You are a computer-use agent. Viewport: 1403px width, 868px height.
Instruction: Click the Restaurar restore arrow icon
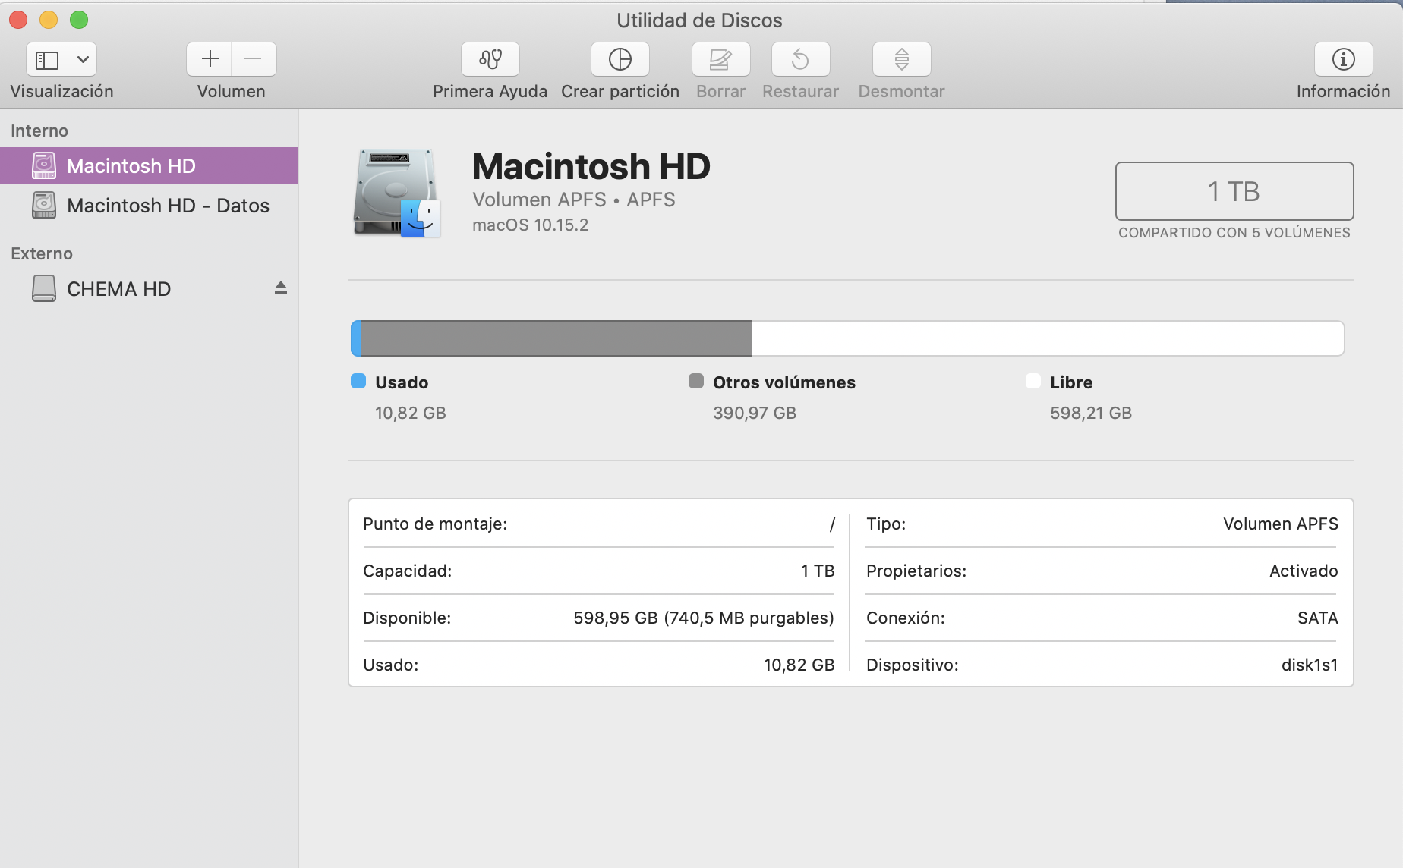coord(800,59)
